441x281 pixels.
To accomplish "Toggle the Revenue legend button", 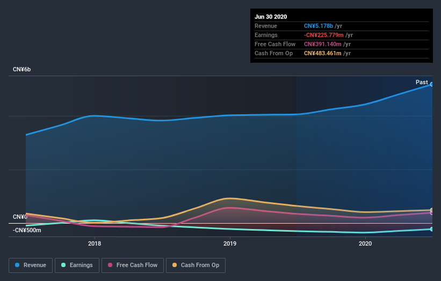I will pyautogui.click(x=31, y=265).
